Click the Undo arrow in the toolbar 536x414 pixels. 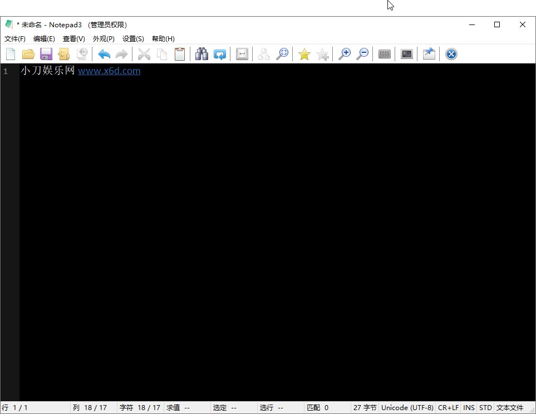coord(104,54)
